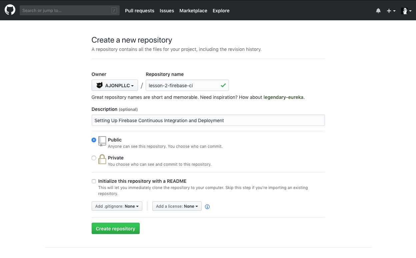Open the AJONPLLC owner dropdown
This screenshot has height=258, width=416.
[x=115, y=85]
